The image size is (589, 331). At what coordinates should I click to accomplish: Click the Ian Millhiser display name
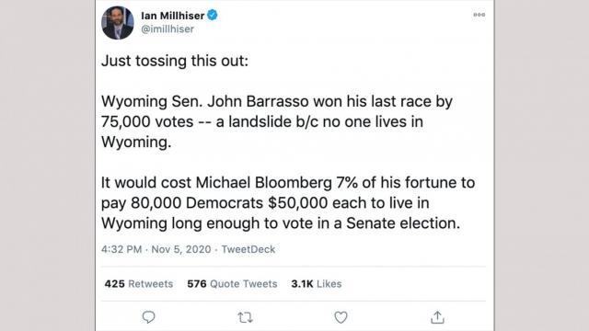(172, 16)
